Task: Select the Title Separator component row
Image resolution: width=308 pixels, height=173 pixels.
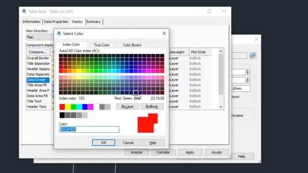Action: pos(38,63)
